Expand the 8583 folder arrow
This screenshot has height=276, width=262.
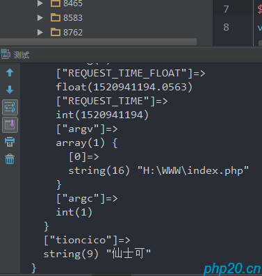tap(40, 18)
